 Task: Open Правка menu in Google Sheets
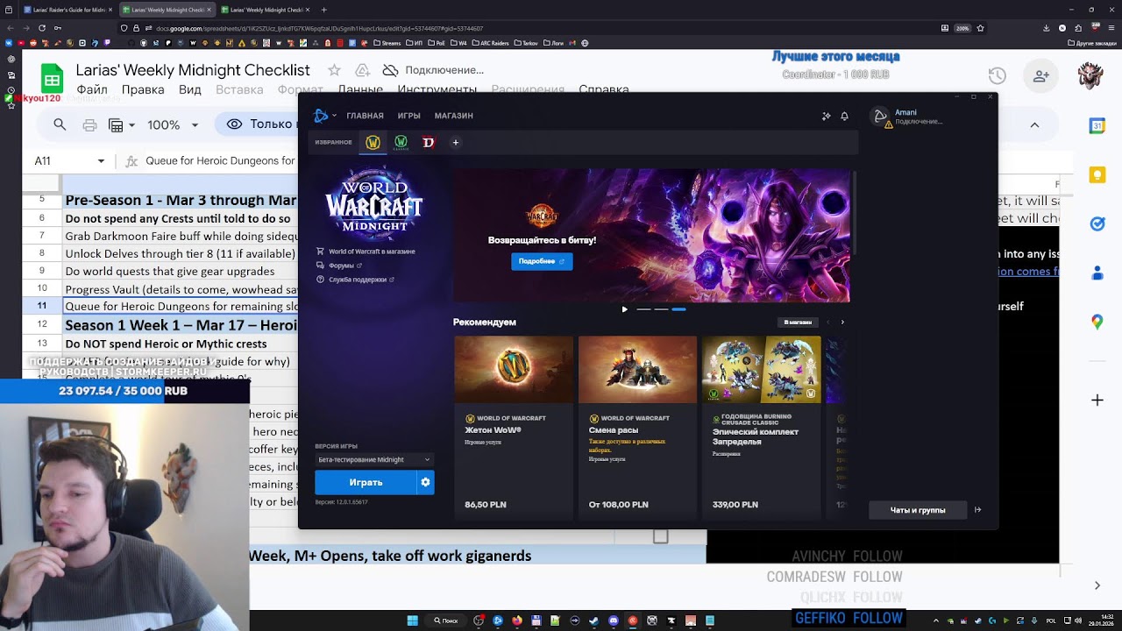click(x=143, y=89)
